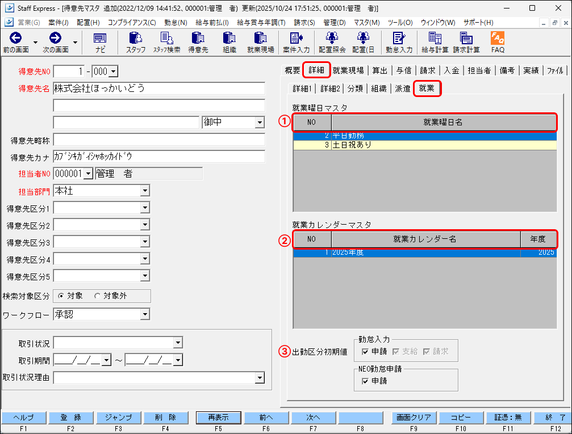The width and height of the screenshot is (572, 434).
Task: Open the 御中 honorific dropdown
Action: point(259,122)
